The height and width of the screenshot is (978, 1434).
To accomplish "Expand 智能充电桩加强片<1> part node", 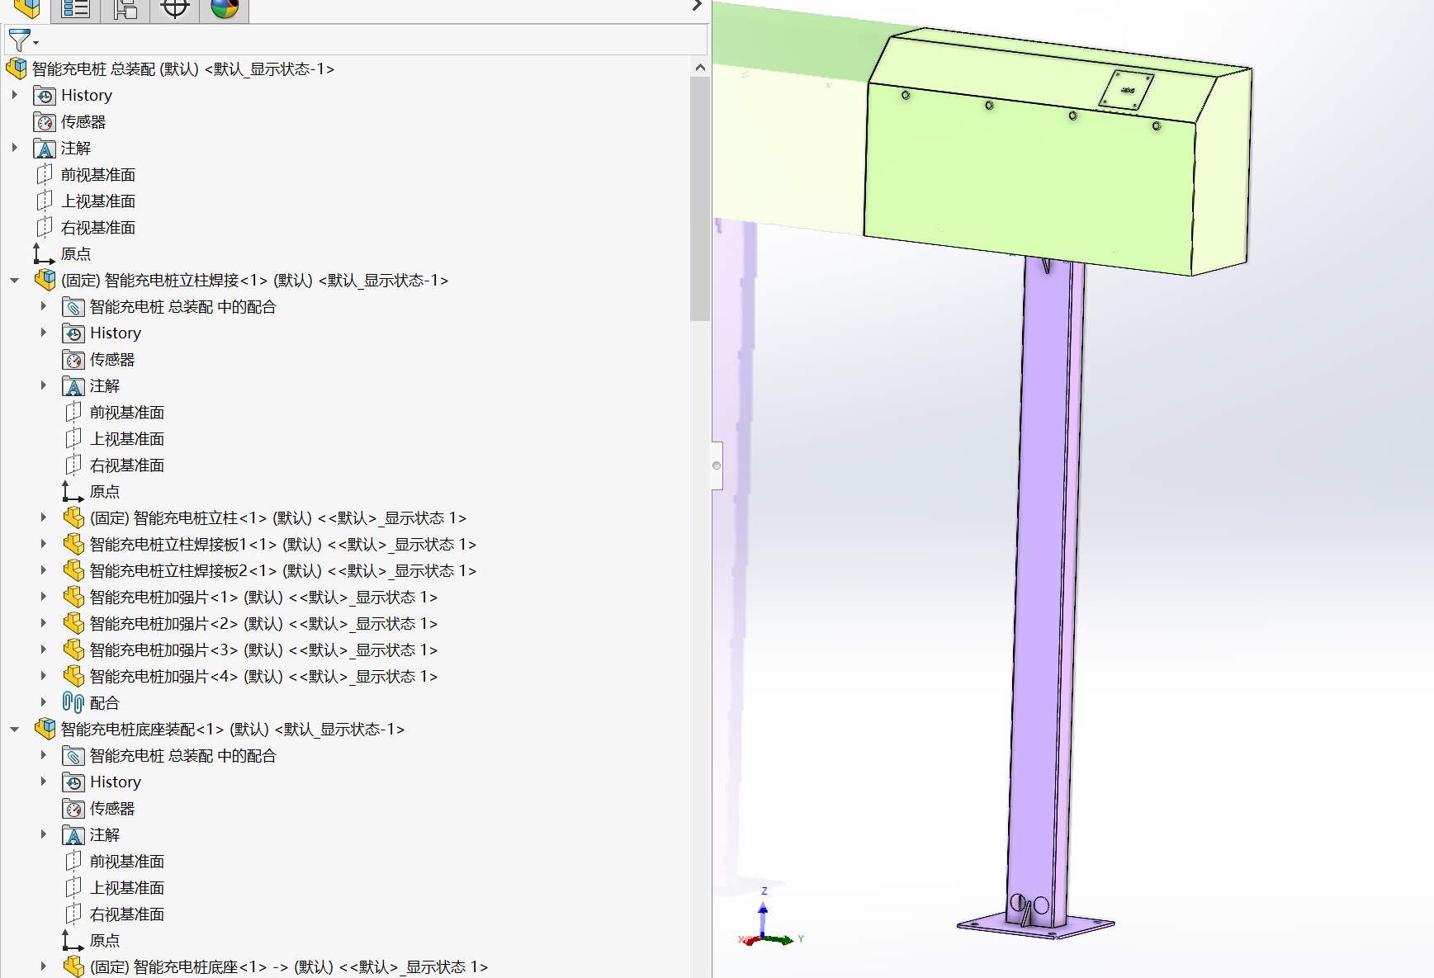I will (44, 597).
